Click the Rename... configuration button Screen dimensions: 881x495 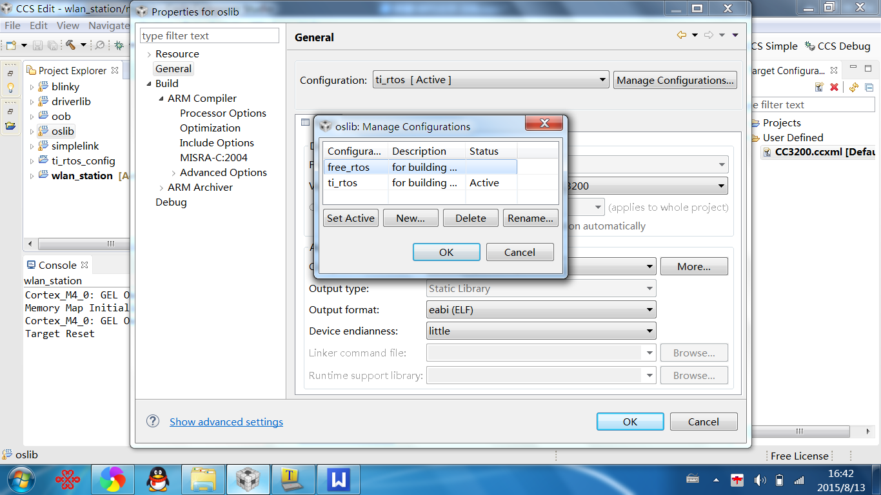pos(531,218)
